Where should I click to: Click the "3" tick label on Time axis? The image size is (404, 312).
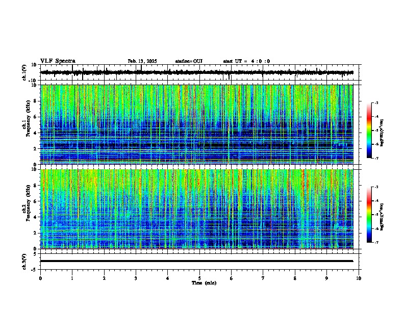pyautogui.click(x=136, y=278)
